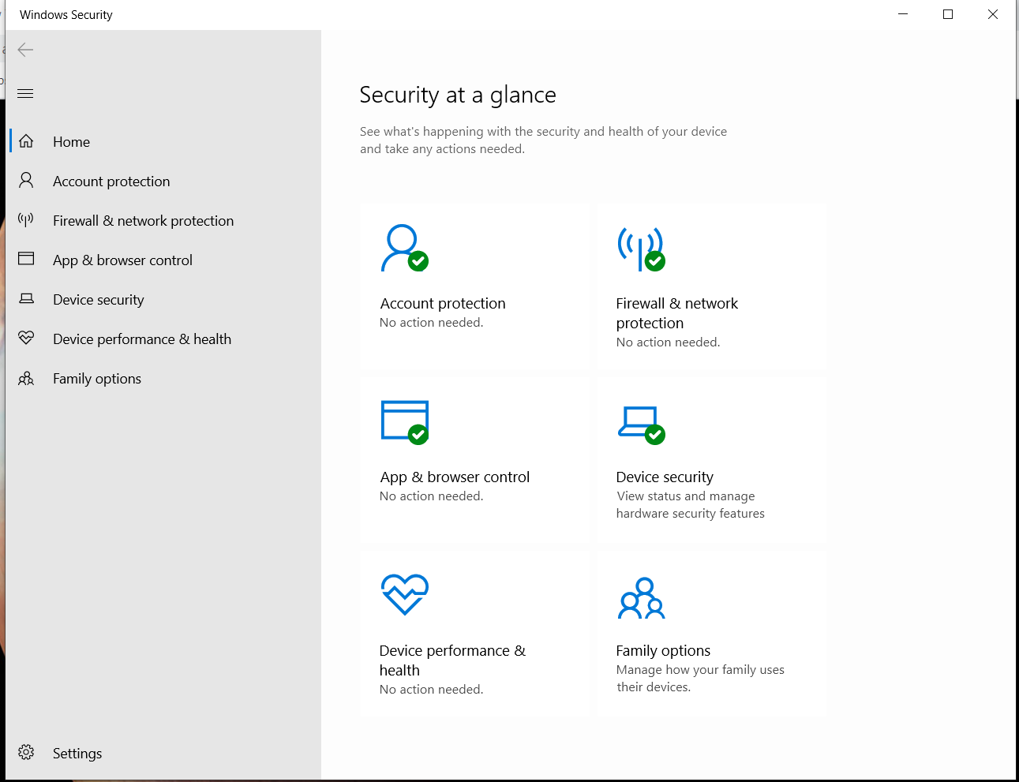Click 'No action needed.' under App & browser control tile
Viewport: 1019px width, 782px height.
431,496
